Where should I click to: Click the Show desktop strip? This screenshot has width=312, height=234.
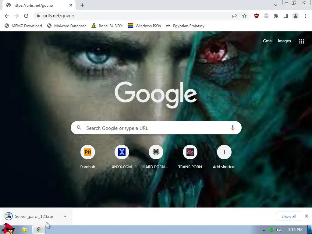(310, 230)
